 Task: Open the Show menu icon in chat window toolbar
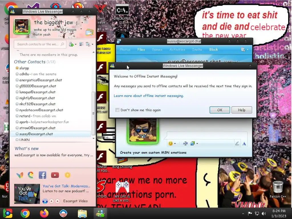[x=243, y=50]
